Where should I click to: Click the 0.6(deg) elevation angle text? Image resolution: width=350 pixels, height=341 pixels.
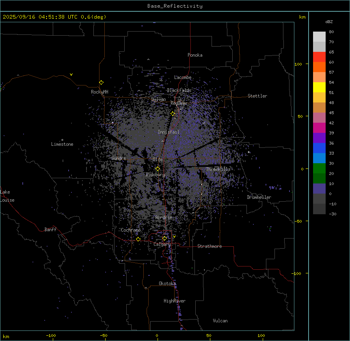[x=93, y=17]
